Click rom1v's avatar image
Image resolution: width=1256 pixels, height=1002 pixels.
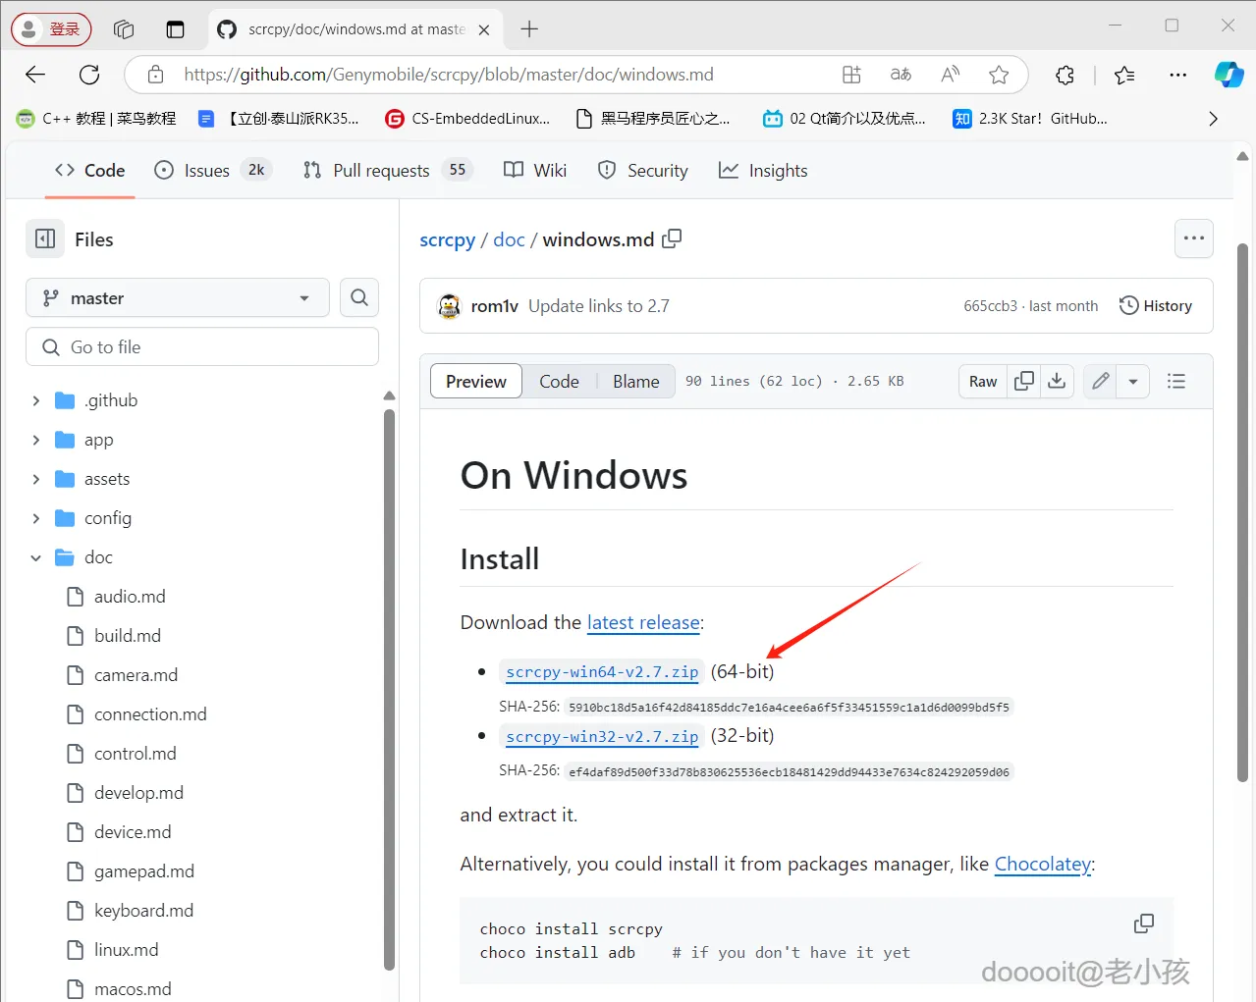pos(449,306)
